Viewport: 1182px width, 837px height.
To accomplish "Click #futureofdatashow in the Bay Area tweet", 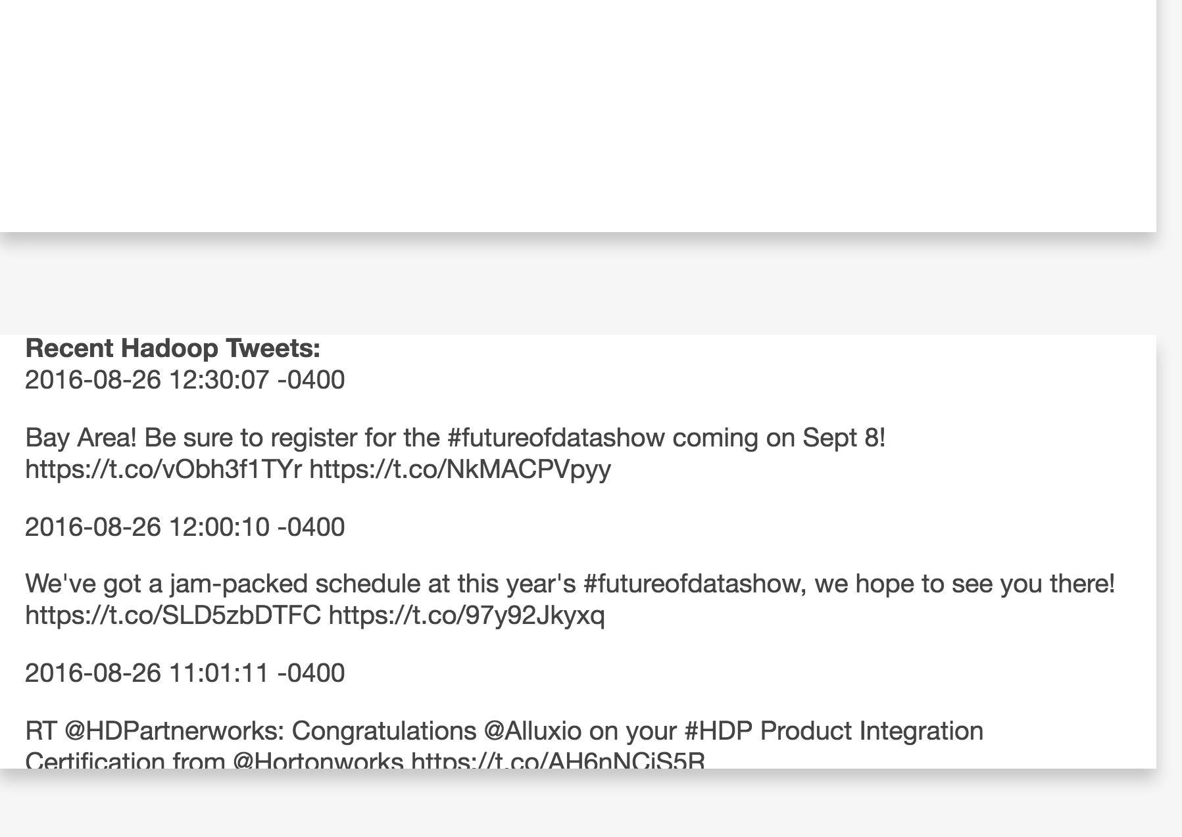I will click(556, 438).
